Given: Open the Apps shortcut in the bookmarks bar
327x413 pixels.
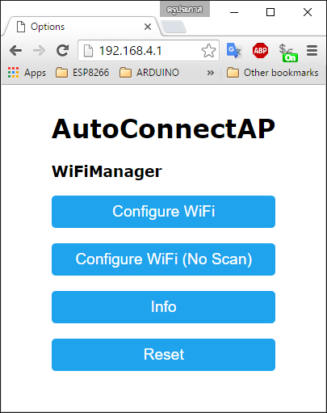Looking at the screenshot, I should [27, 73].
